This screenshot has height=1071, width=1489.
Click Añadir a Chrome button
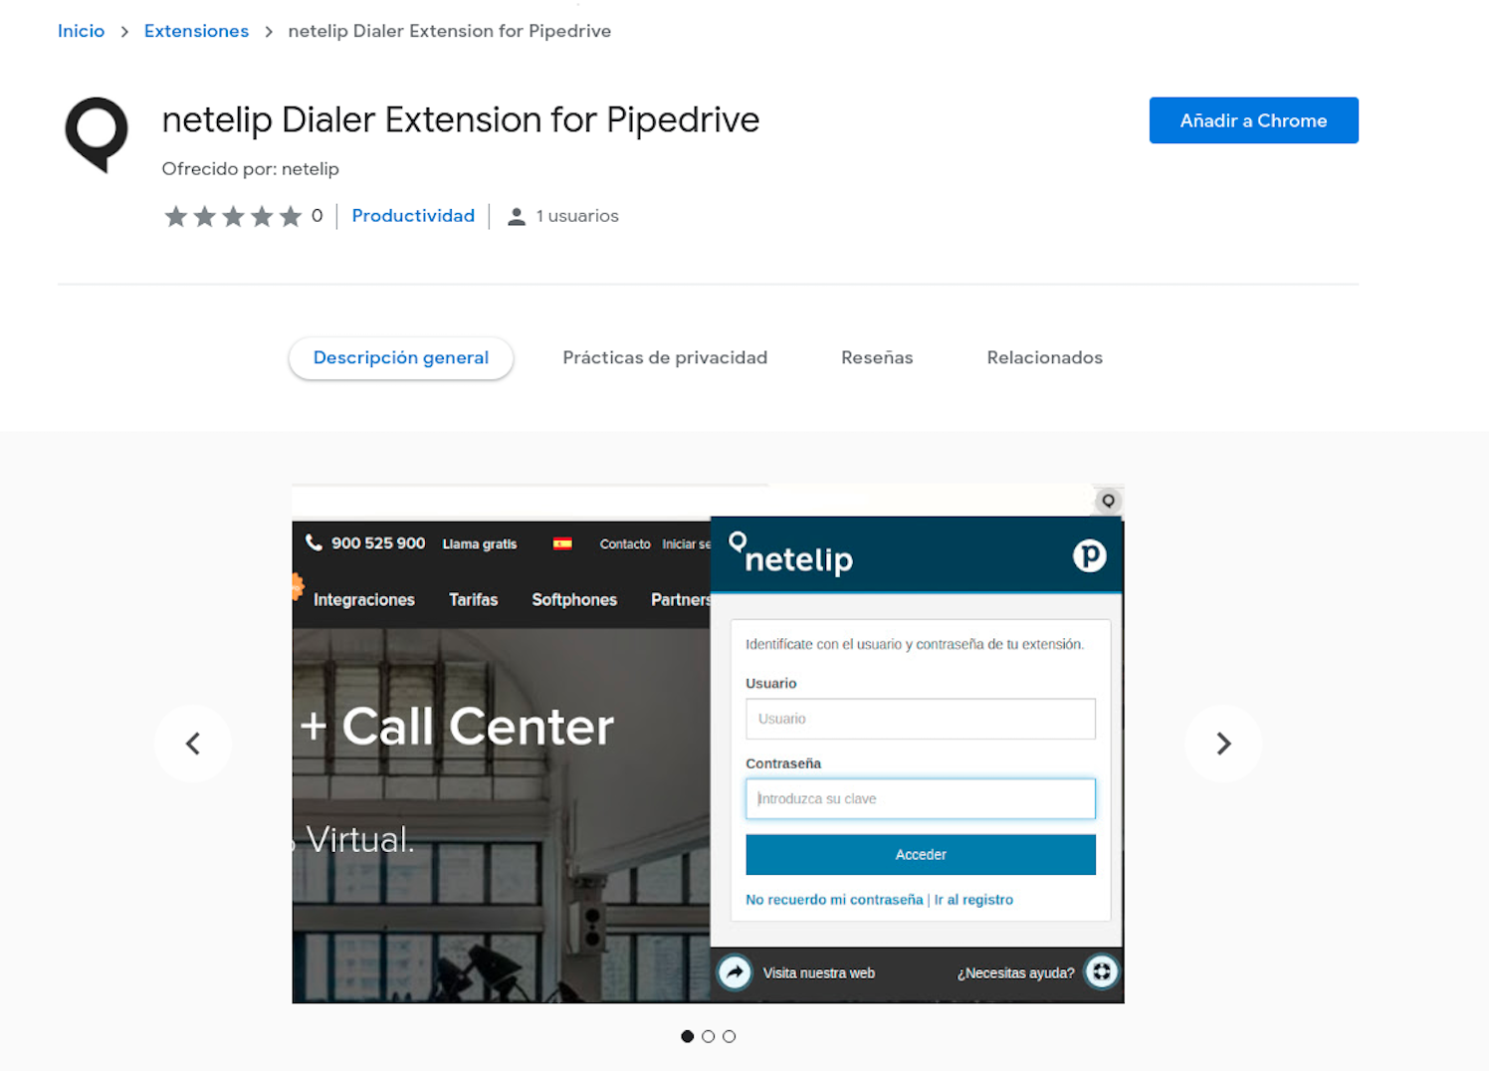tap(1253, 120)
